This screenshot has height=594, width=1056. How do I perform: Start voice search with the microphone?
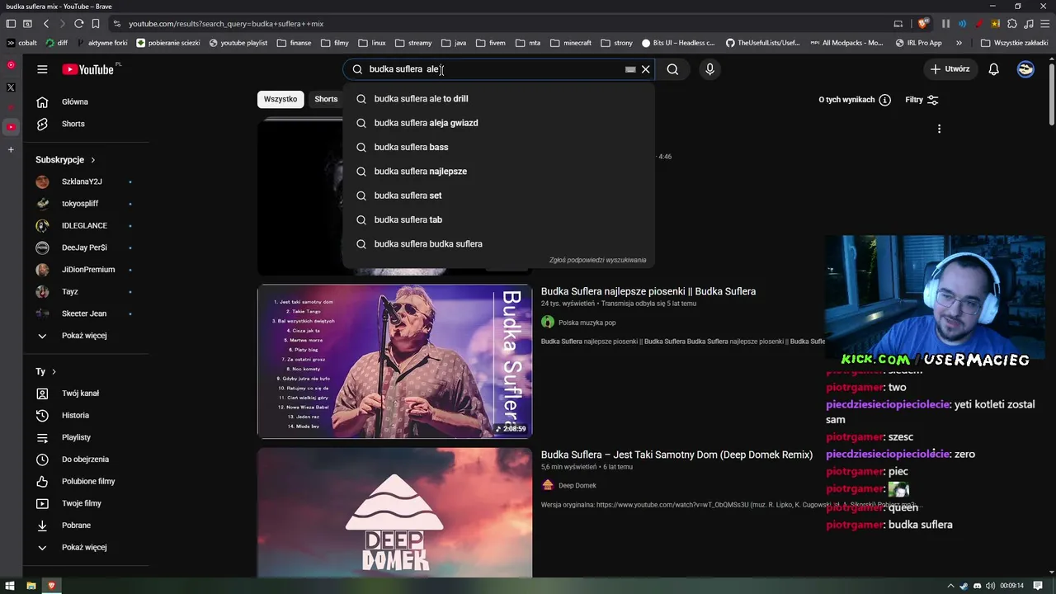709,69
